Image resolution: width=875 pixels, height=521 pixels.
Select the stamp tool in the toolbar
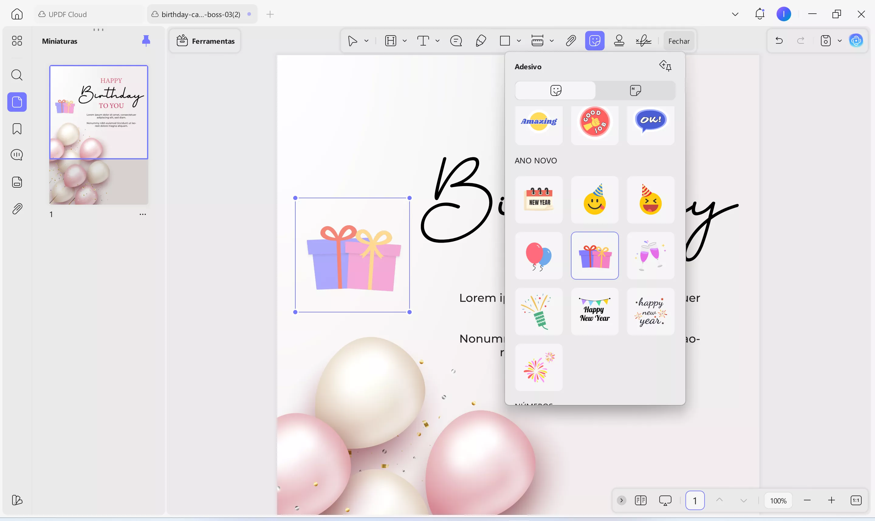pyautogui.click(x=619, y=41)
